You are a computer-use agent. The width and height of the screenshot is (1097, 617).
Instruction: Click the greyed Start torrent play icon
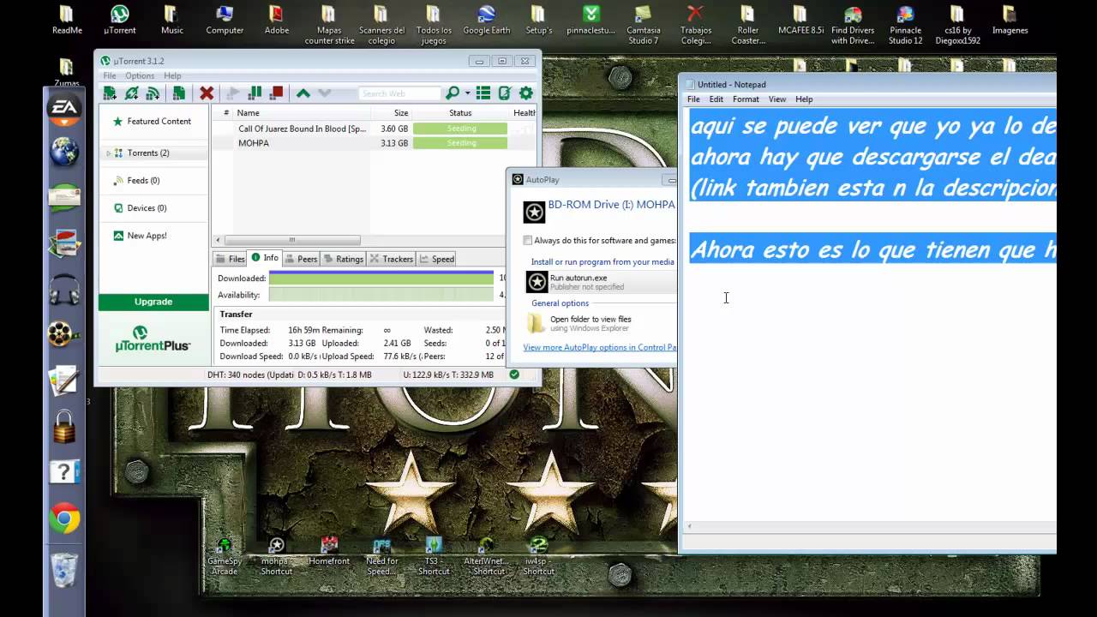click(x=233, y=93)
